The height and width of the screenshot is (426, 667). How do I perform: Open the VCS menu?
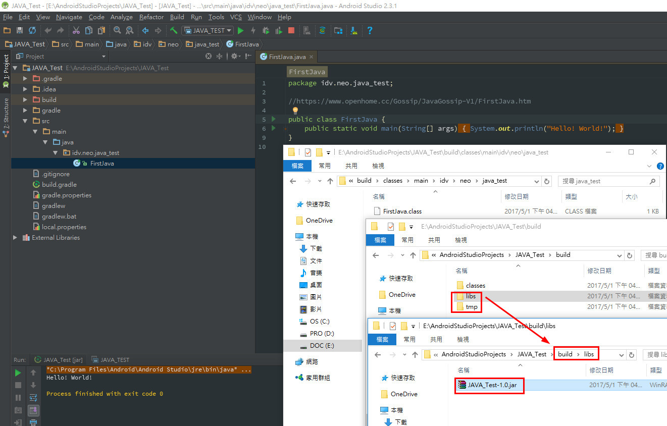pyautogui.click(x=236, y=17)
